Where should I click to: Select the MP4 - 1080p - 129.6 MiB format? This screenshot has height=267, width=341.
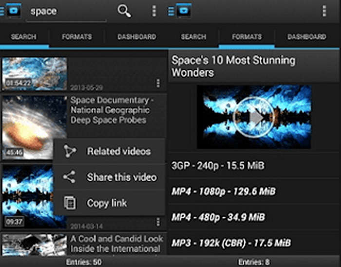tap(254, 191)
